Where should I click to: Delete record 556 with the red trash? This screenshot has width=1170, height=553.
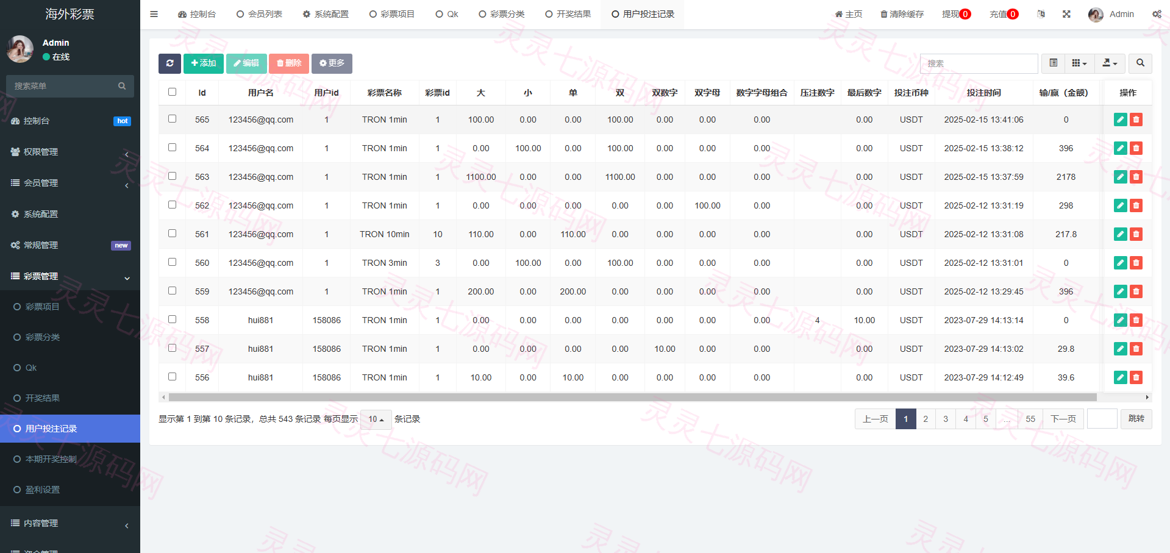tap(1136, 377)
